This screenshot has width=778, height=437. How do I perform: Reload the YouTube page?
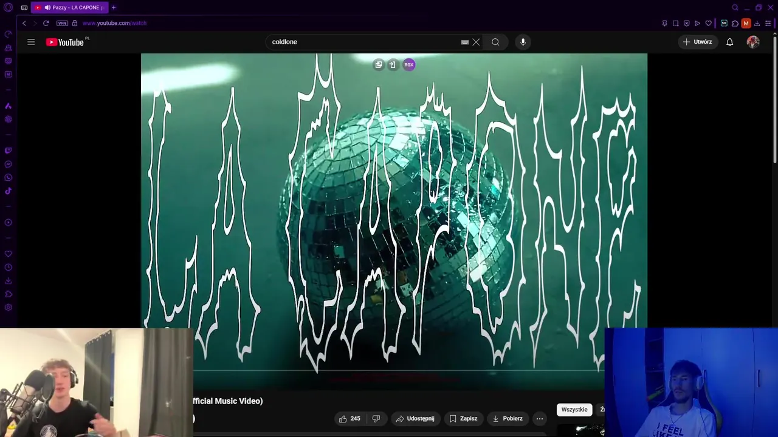46,23
